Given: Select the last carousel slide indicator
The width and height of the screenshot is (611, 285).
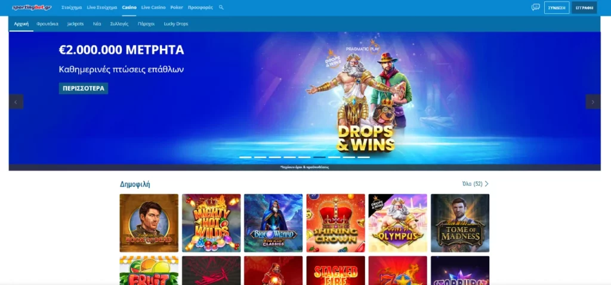Looking at the screenshot, I should click(363, 157).
